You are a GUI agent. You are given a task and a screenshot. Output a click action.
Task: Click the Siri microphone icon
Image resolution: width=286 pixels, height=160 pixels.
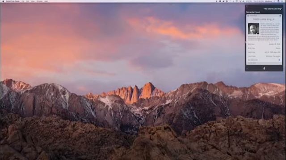click(x=264, y=68)
